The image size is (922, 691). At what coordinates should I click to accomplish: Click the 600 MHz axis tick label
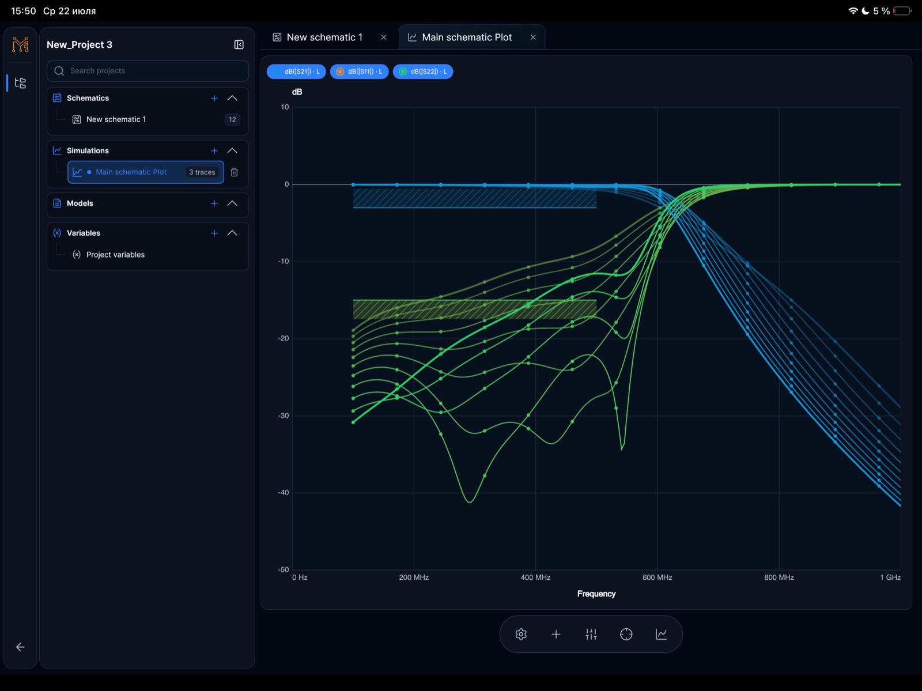click(658, 577)
